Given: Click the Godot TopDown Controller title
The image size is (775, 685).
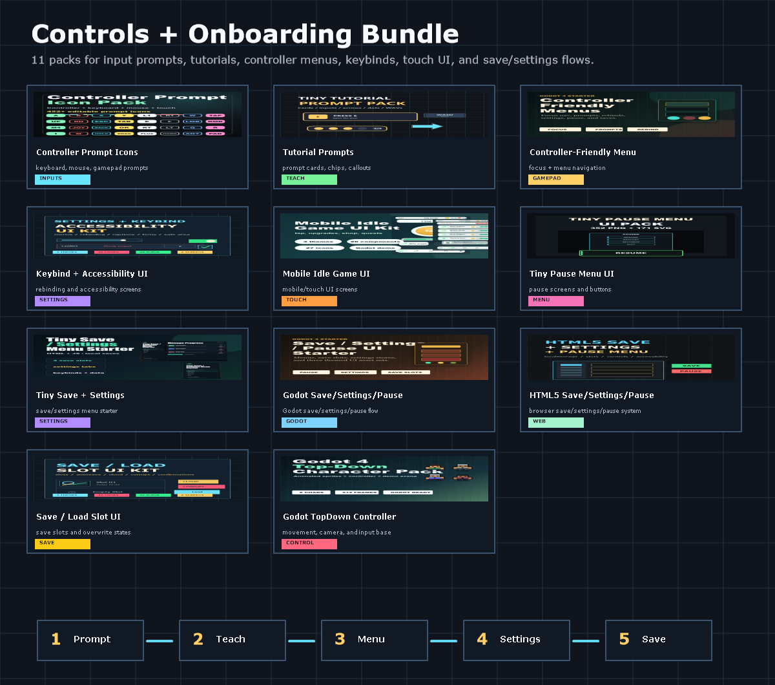Looking at the screenshot, I should 339,517.
